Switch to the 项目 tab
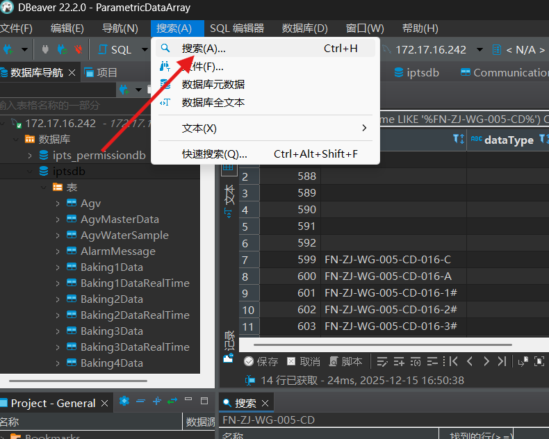 click(101, 72)
